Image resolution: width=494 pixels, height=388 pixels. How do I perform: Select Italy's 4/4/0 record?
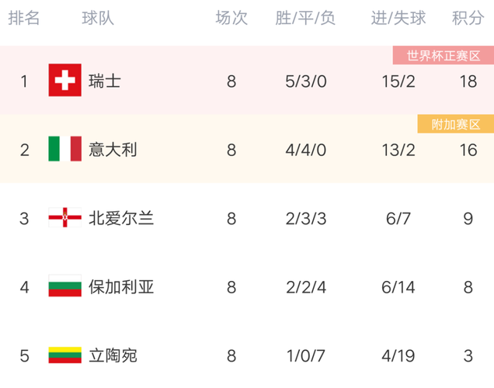[x=305, y=150]
